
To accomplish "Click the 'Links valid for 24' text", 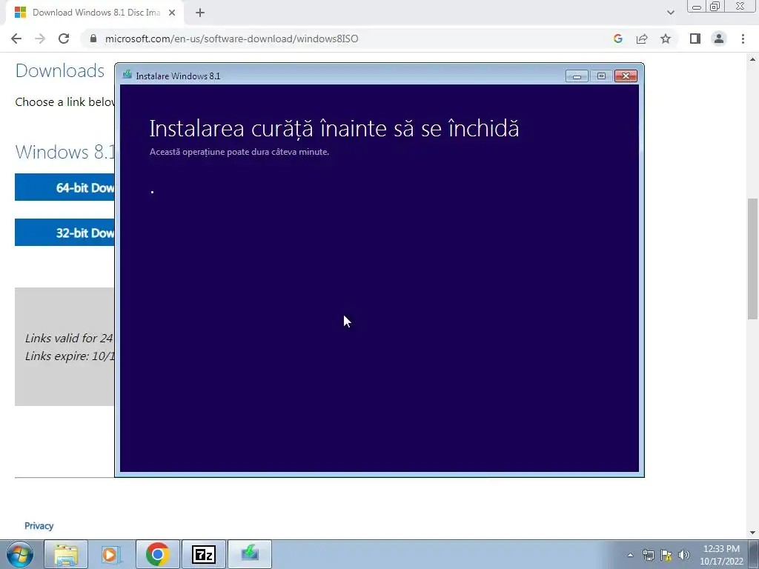I will pos(69,338).
